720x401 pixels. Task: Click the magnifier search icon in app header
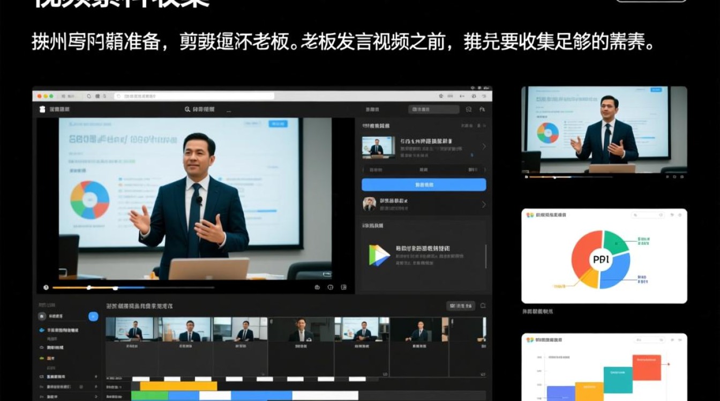(x=187, y=109)
